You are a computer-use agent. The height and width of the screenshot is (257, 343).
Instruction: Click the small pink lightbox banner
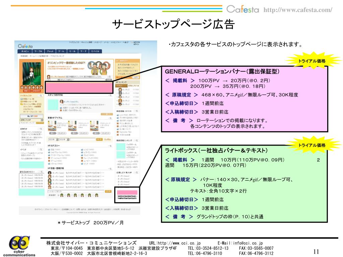tap(127, 192)
